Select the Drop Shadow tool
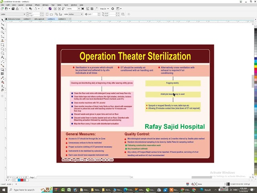Image resolution: width=257 pixels, height=193 pixels. click(2, 70)
